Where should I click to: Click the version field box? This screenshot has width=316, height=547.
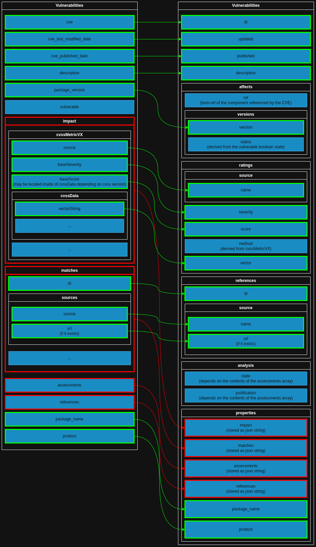(x=246, y=127)
